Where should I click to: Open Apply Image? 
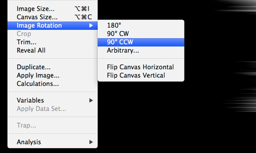coord(38,75)
